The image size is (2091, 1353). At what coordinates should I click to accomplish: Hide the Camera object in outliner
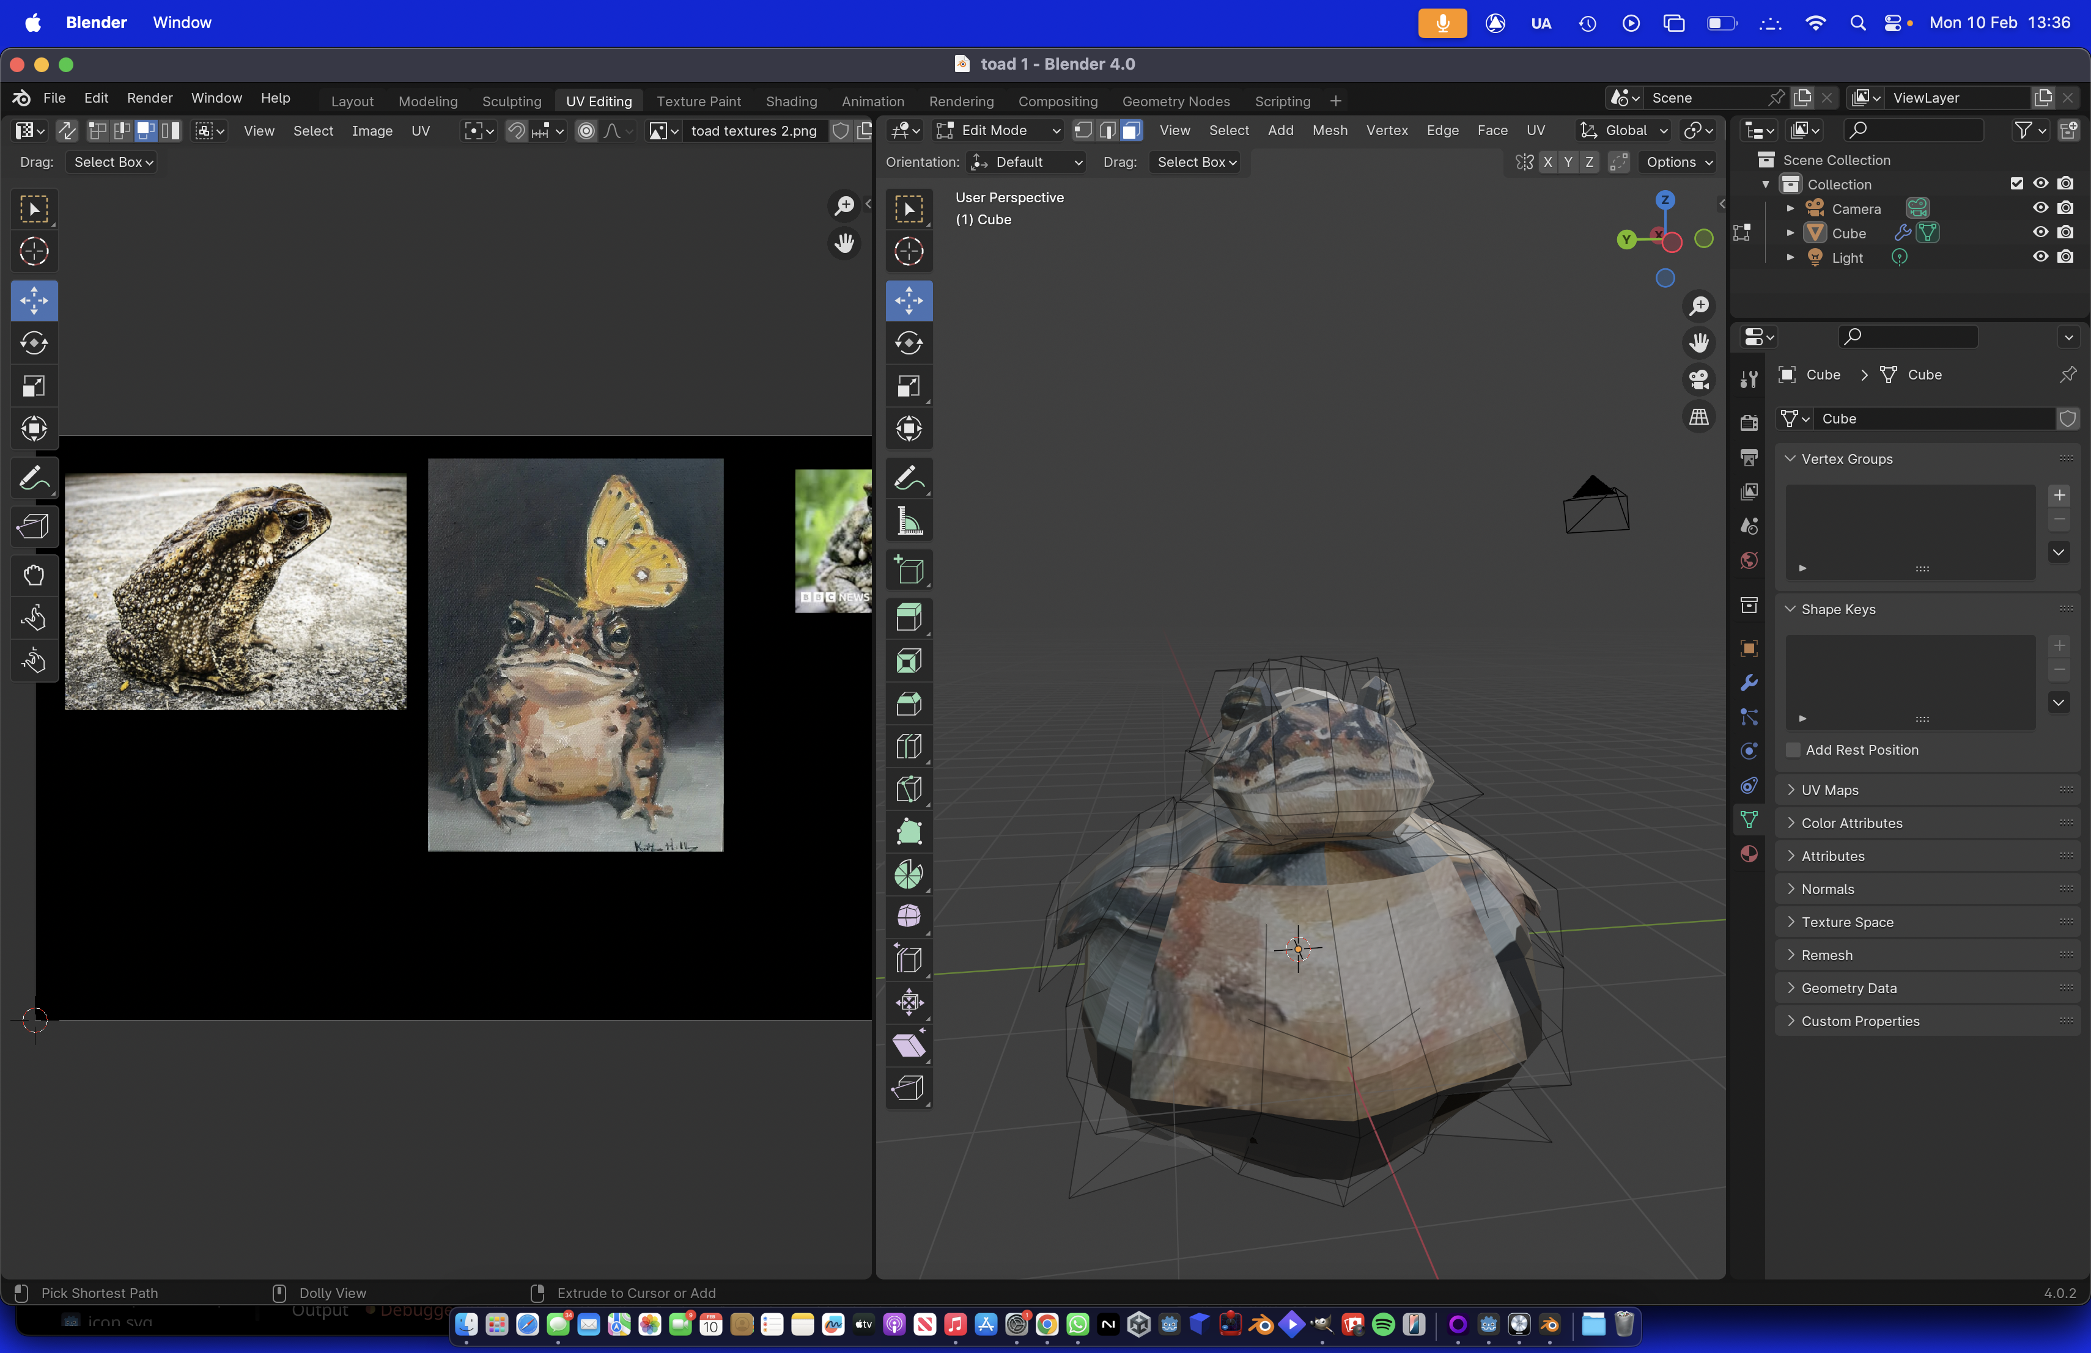point(2040,208)
